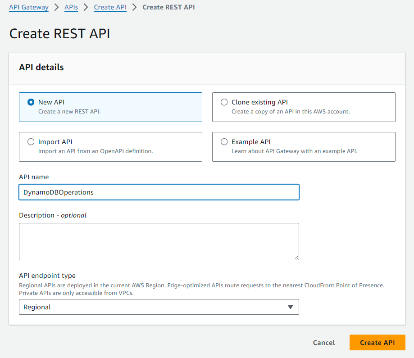Click the Create API breadcrumb link
414x358 pixels.
coord(110,7)
